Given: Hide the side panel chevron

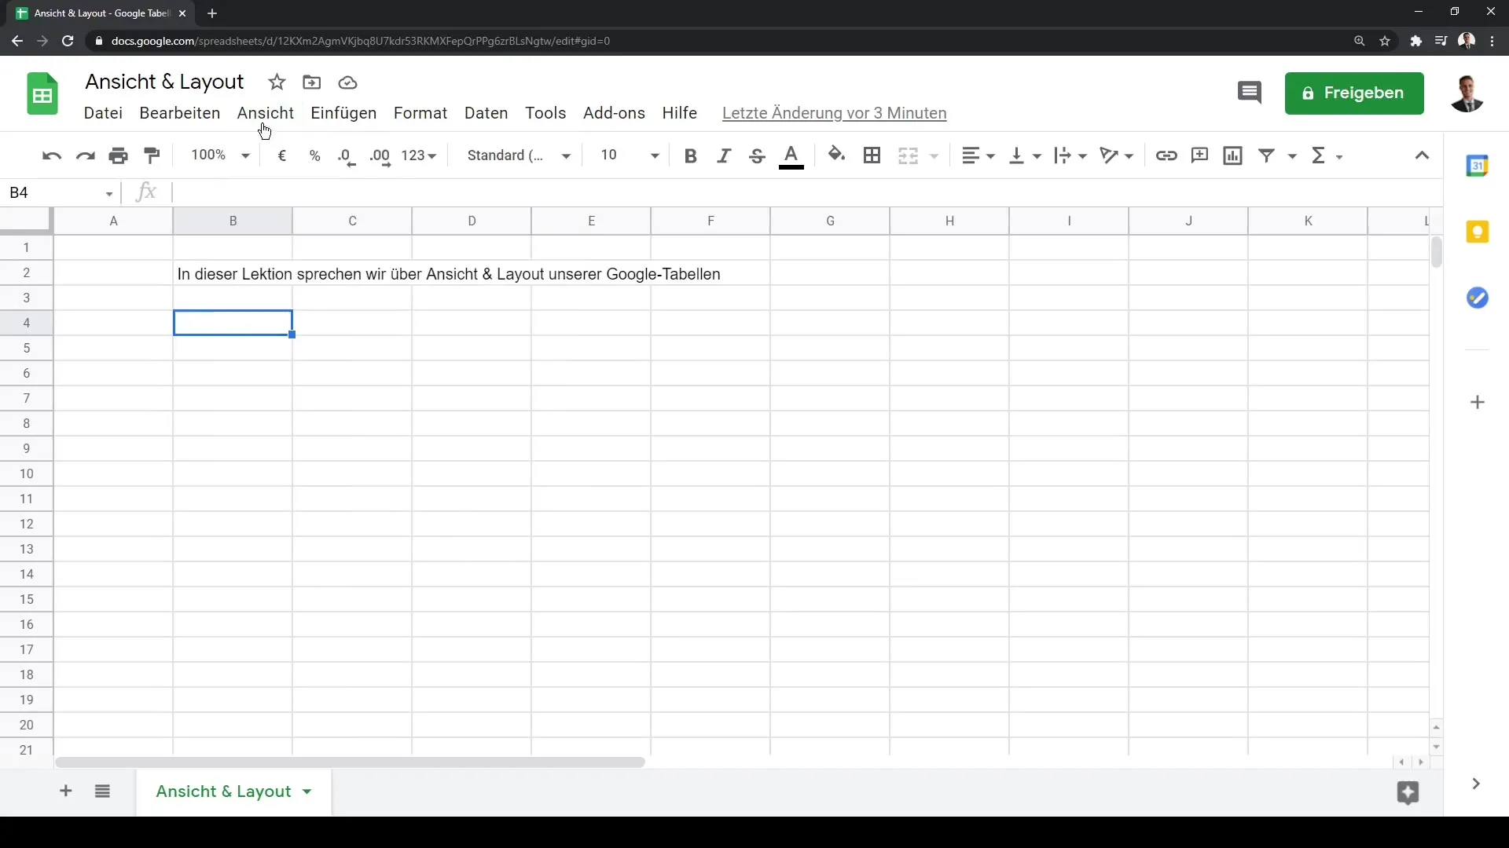Looking at the screenshot, I should (1476, 784).
